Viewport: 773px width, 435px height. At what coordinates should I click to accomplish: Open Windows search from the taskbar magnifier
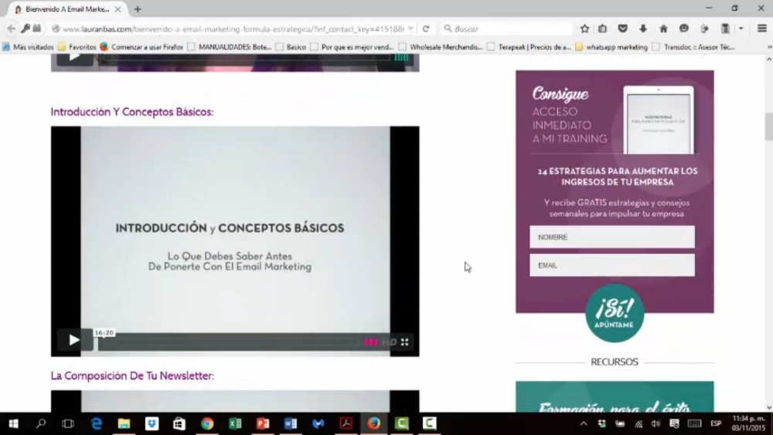41,423
